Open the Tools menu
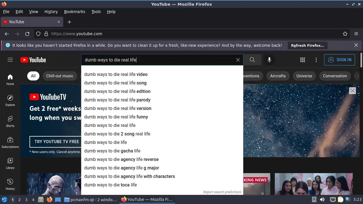Image resolution: width=363 pixels, height=204 pixels. coord(96,12)
